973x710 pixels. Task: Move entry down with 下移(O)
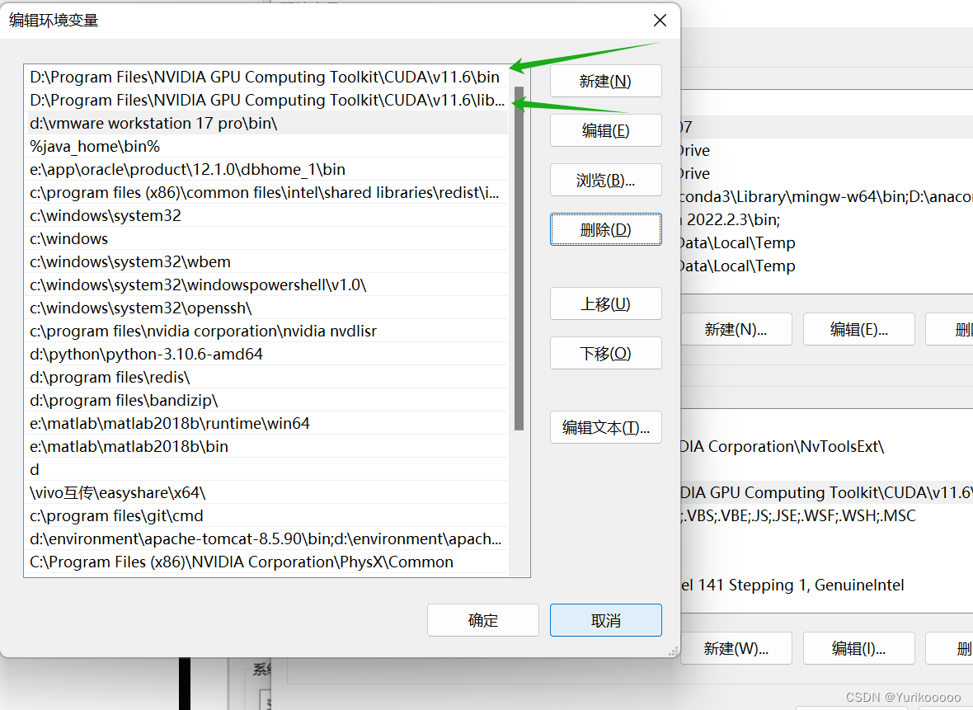(x=605, y=354)
